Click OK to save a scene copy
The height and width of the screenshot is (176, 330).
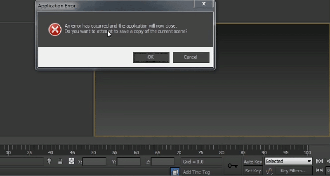(x=151, y=57)
